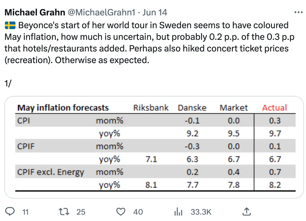Open the inflation forecasts table image
Image resolution: width=306 pixels, height=221 pixels.
click(154, 147)
